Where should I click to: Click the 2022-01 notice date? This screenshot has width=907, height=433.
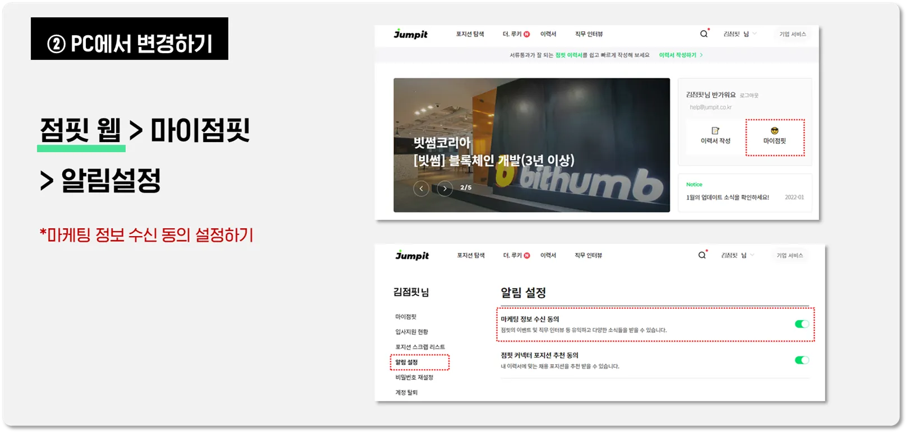point(794,197)
